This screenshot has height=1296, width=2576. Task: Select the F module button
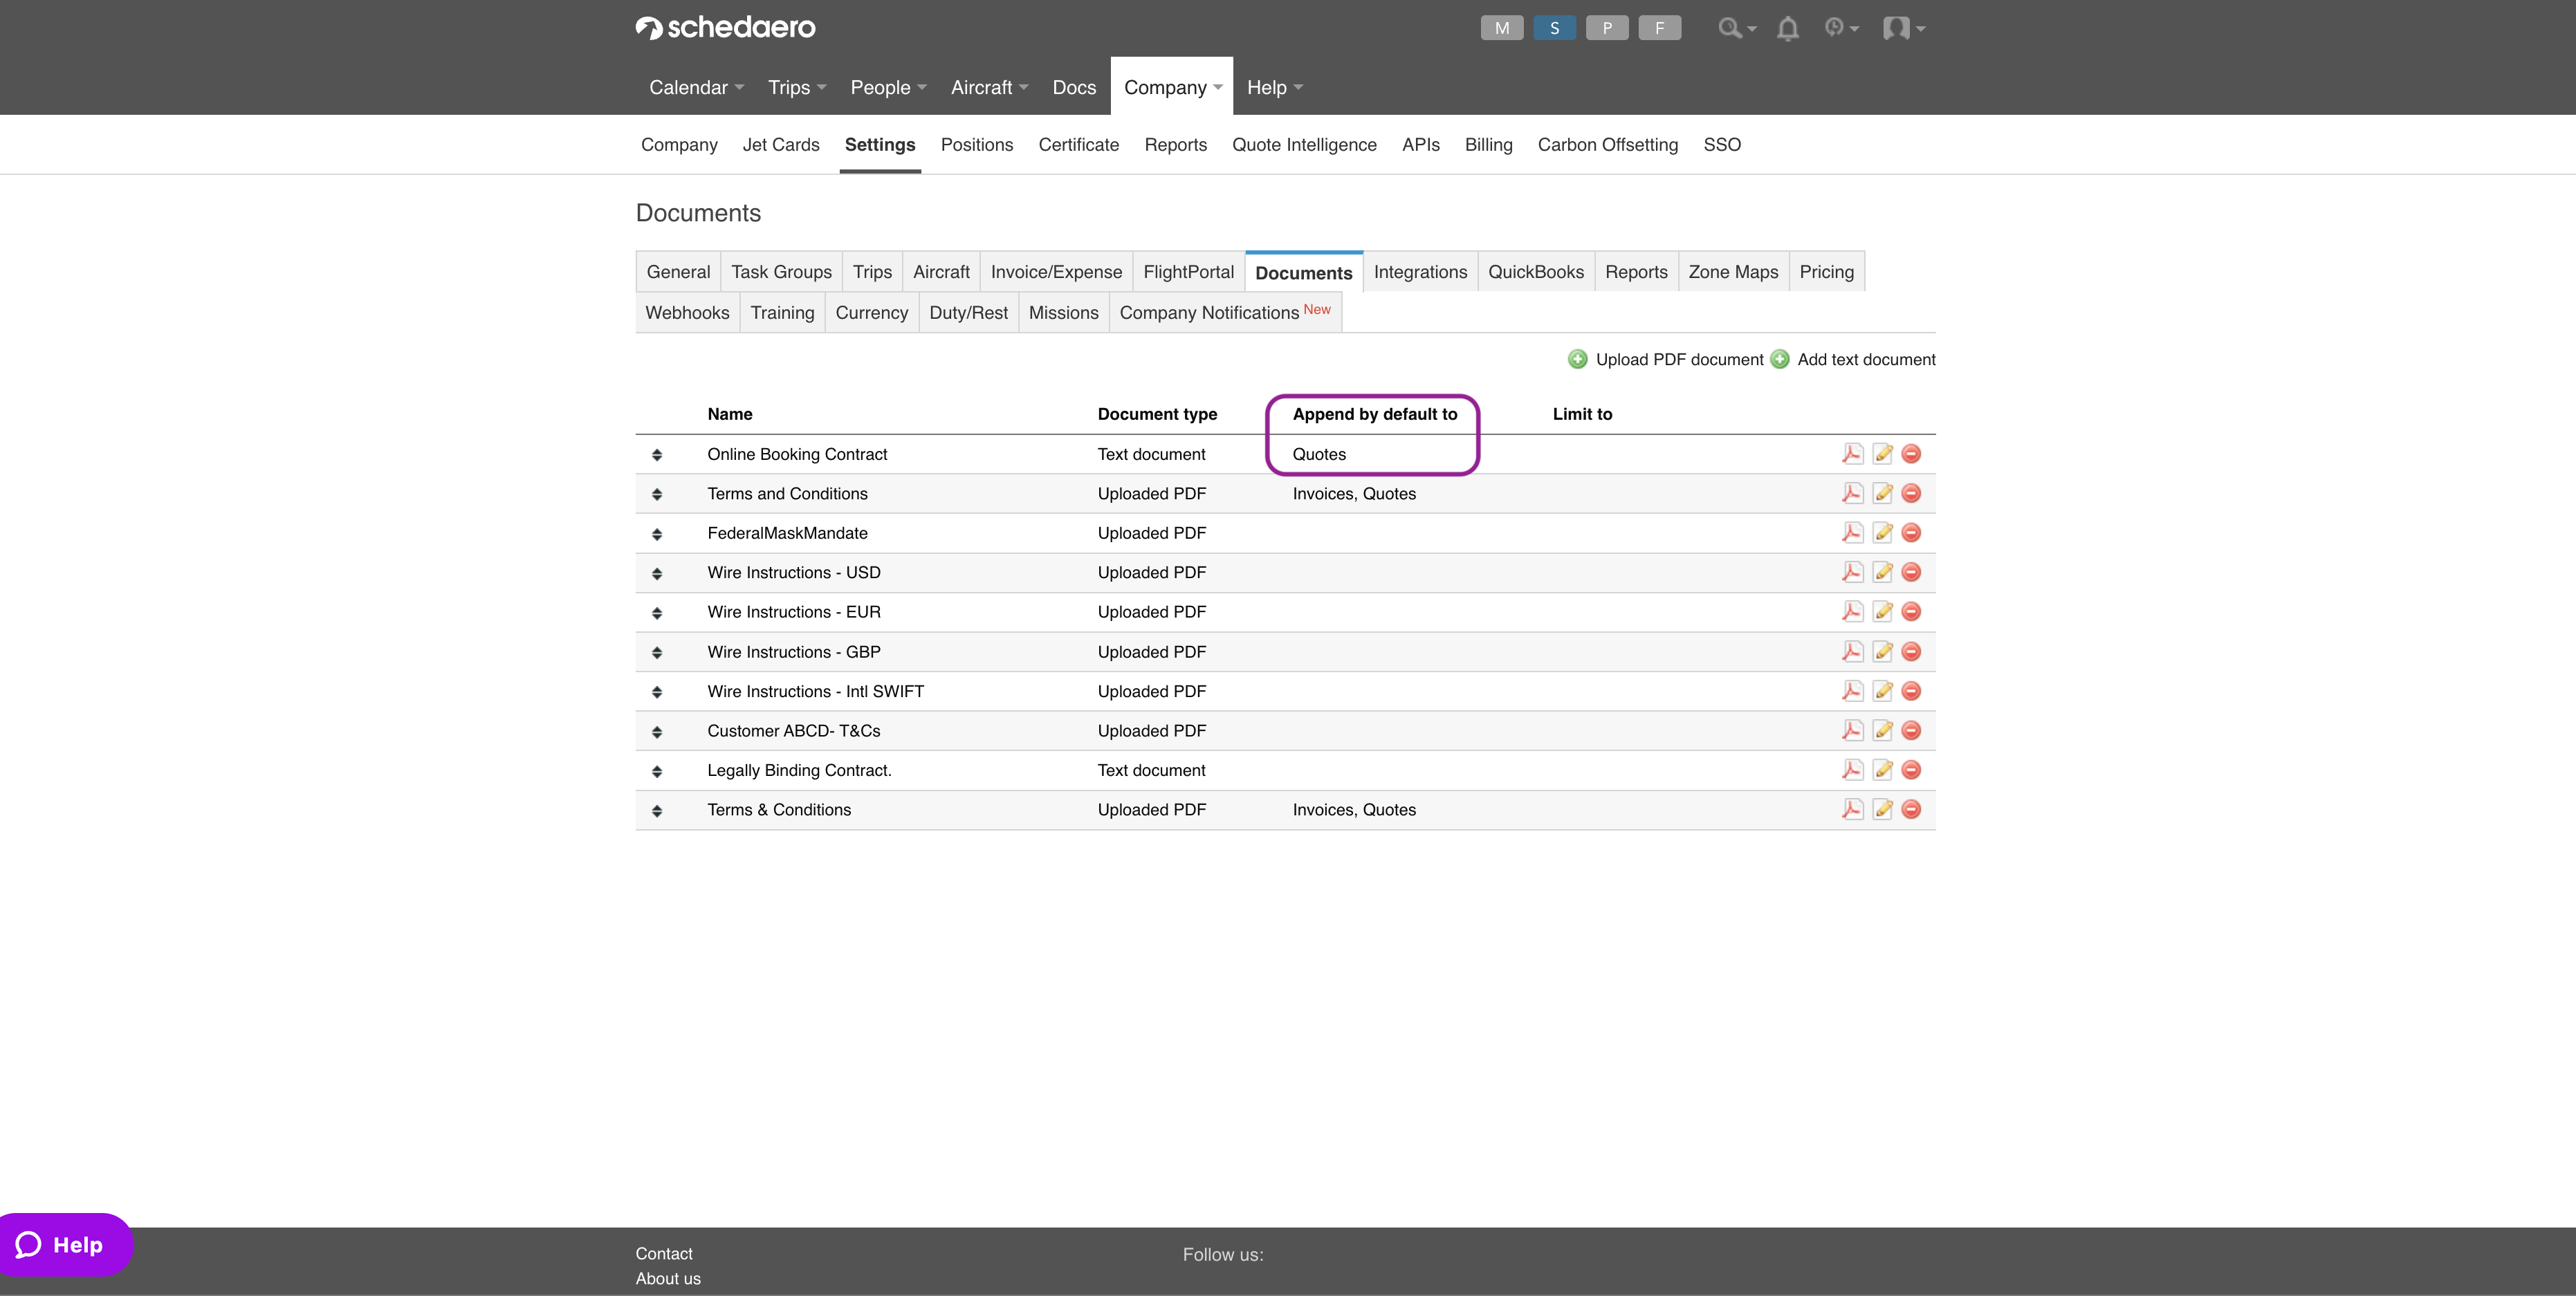pos(1659,28)
